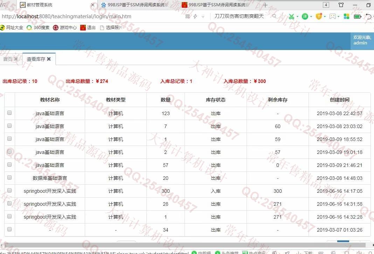Click the horizontal scrollbar below the table
374x254 pixels.
click(175, 245)
